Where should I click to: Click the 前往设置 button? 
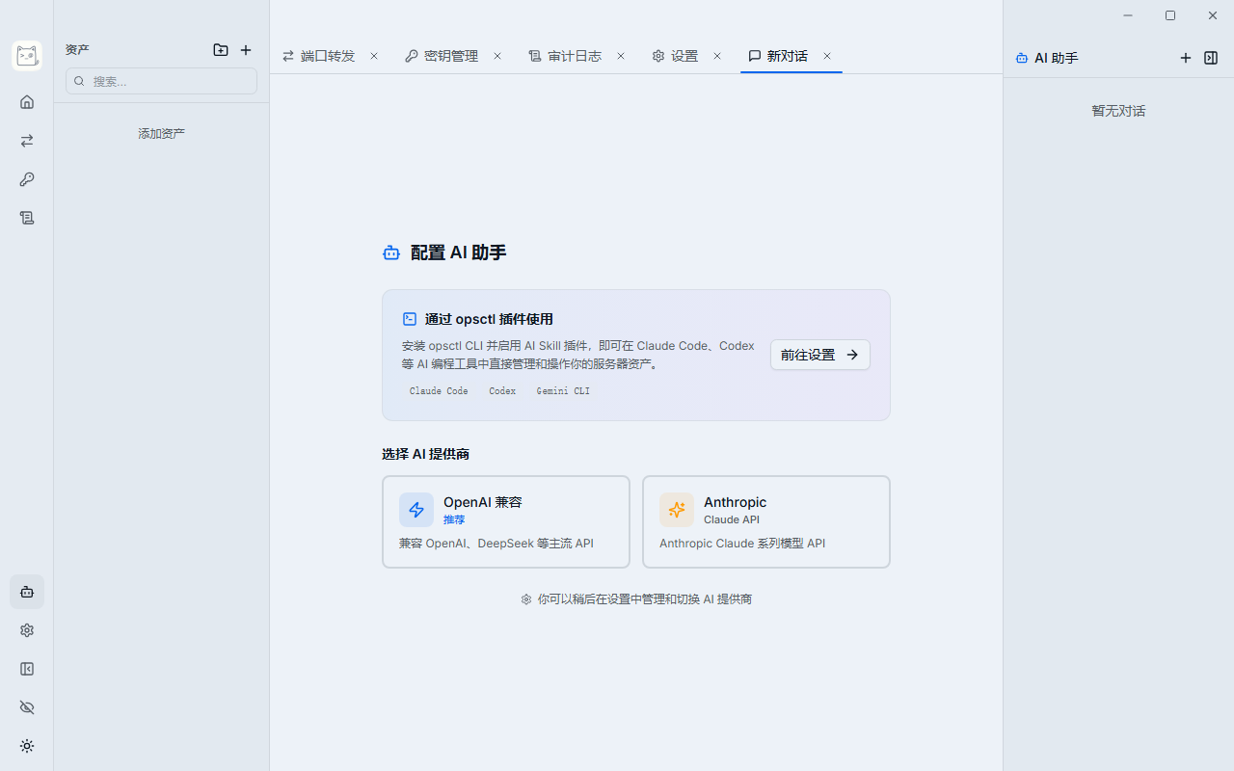pos(819,355)
